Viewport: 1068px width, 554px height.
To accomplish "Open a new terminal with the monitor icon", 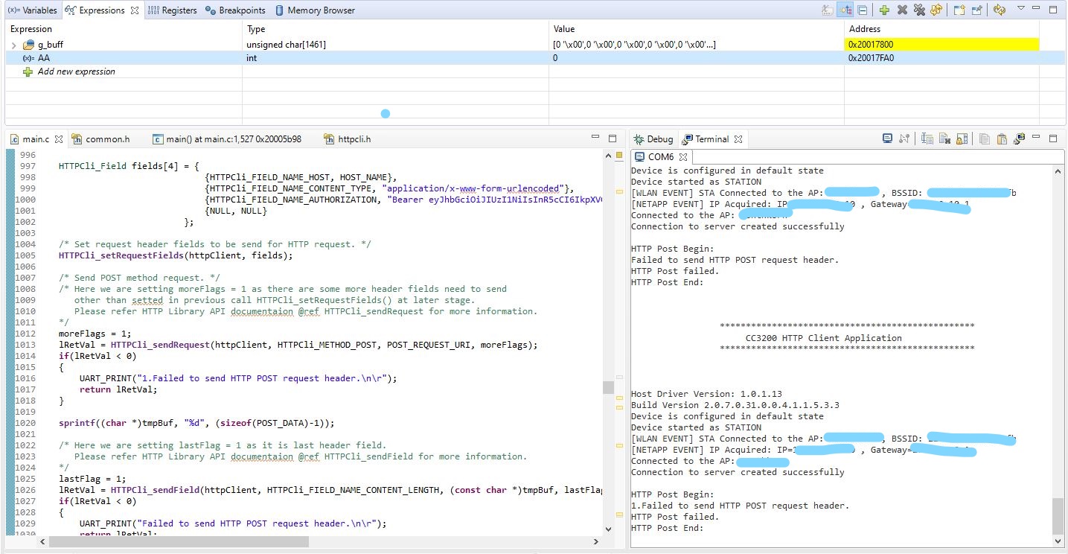I will click(887, 138).
